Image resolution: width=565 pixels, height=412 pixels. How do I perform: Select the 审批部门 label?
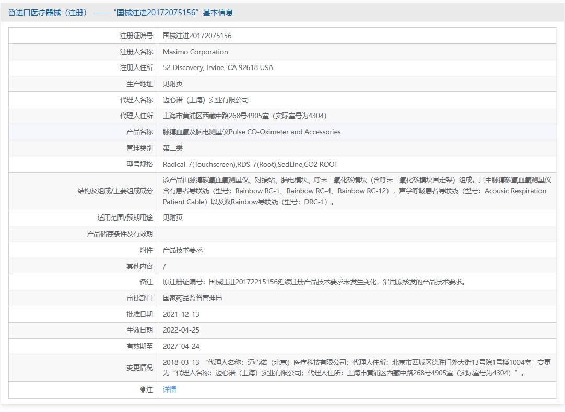139,298
